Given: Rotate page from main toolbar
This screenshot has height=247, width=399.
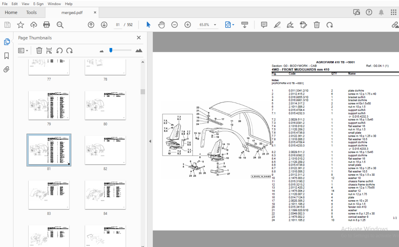Looking at the screenshot, I should [330, 25].
